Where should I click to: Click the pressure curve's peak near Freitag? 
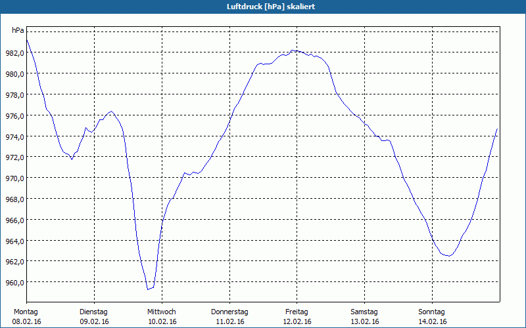(x=293, y=51)
